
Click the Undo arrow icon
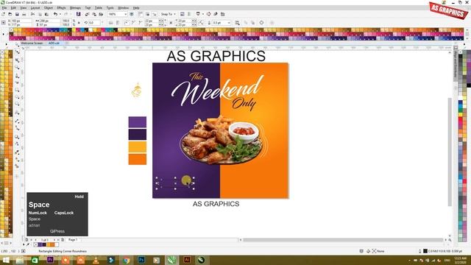pyautogui.click(x=55, y=14)
